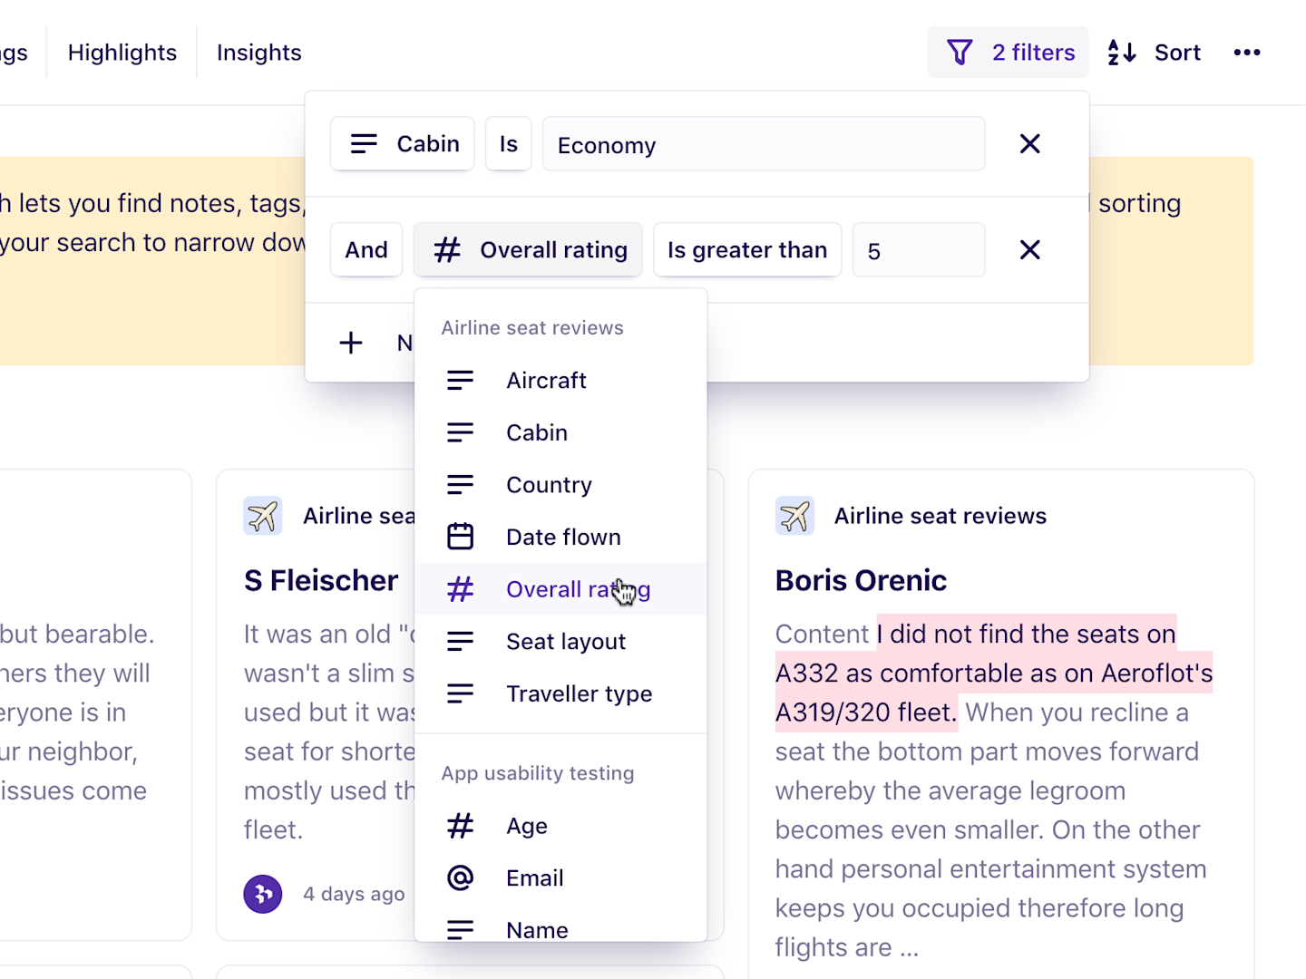Click the 4 days ago timestamp

click(x=354, y=894)
